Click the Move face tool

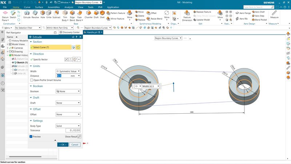(x=139, y=12)
